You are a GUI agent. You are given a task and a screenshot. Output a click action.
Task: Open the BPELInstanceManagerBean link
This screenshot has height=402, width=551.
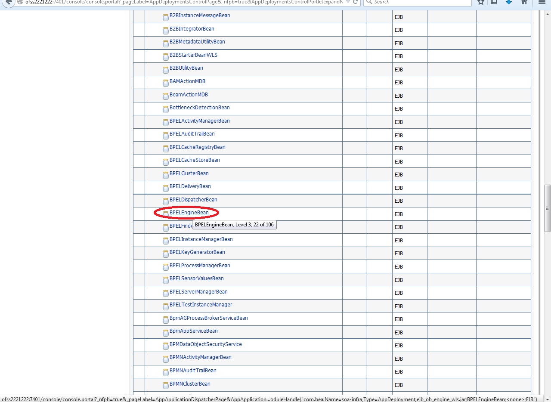click(x=201, y=239)
